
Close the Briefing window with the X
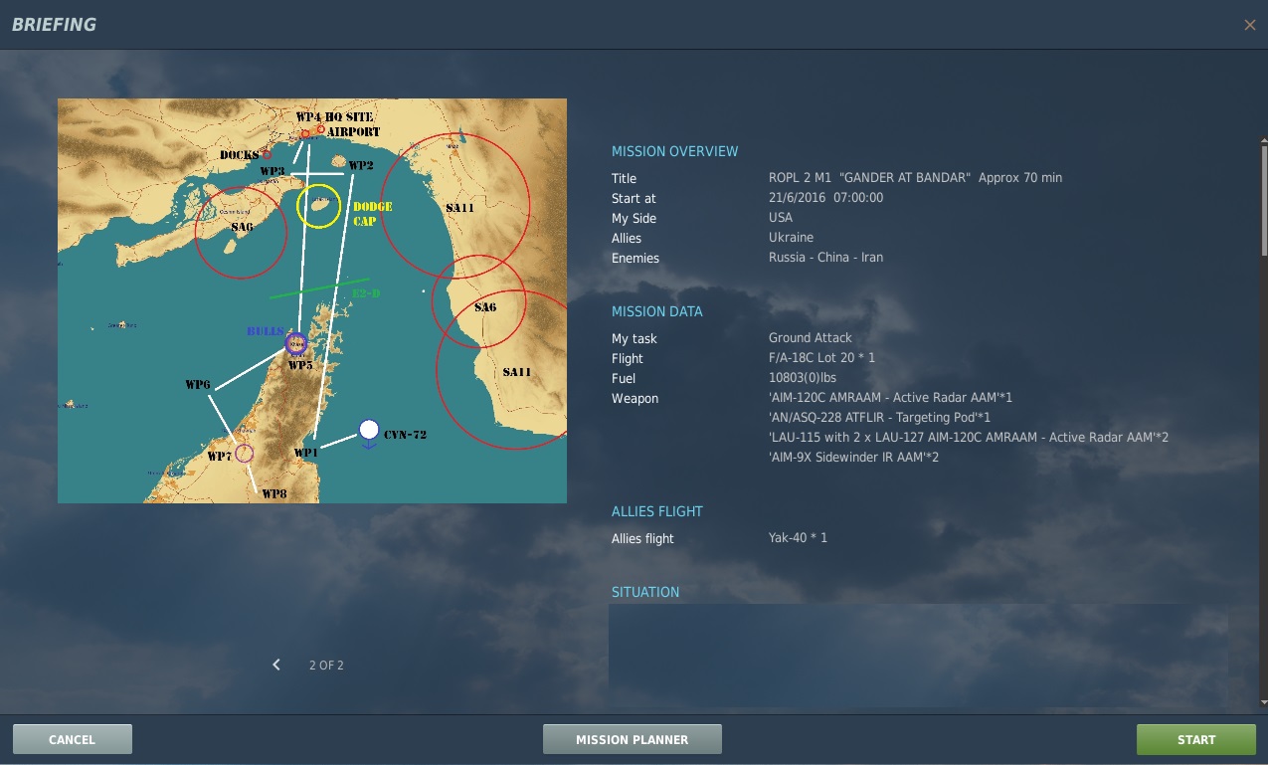[1250, 25]
